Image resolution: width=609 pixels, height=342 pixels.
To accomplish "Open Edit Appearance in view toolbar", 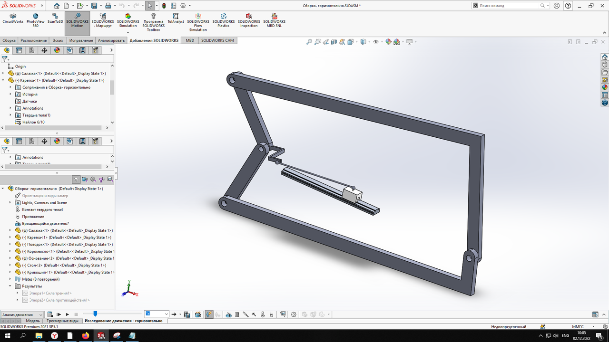I will [x=388, y=42].
